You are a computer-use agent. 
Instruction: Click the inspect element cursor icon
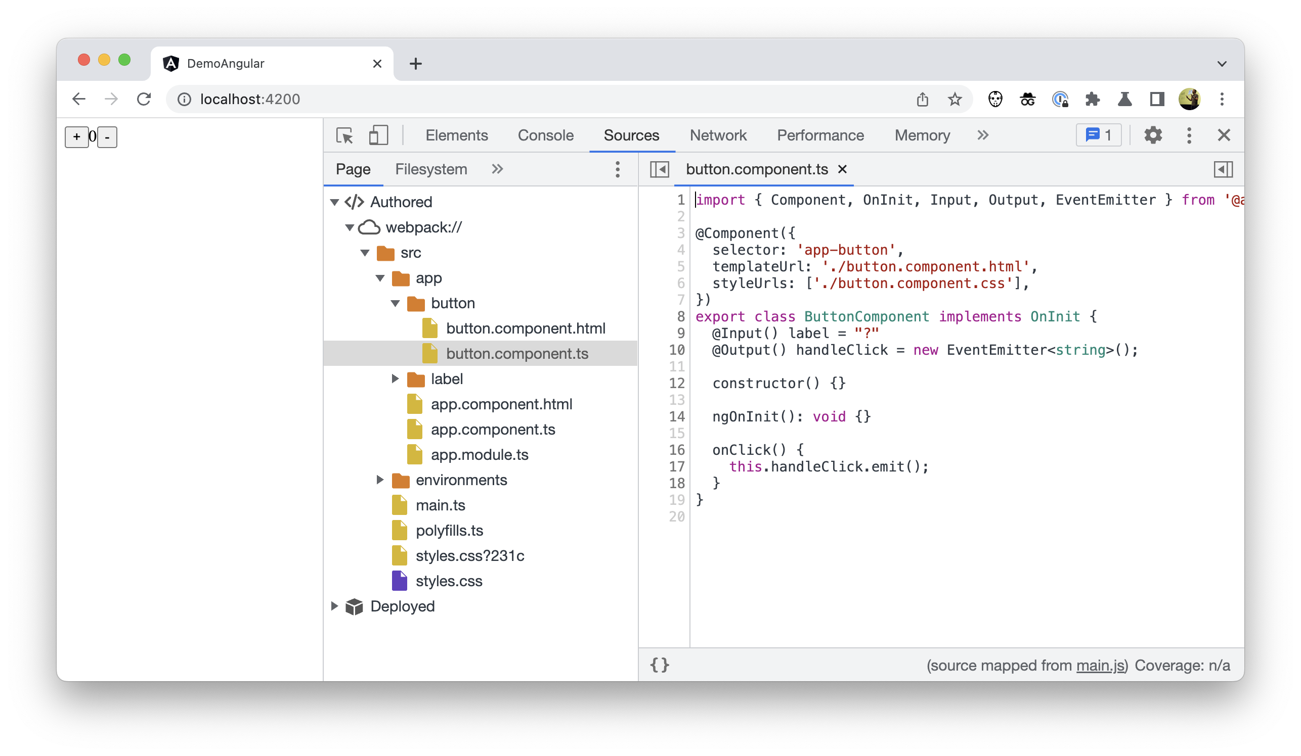(345, 136)
